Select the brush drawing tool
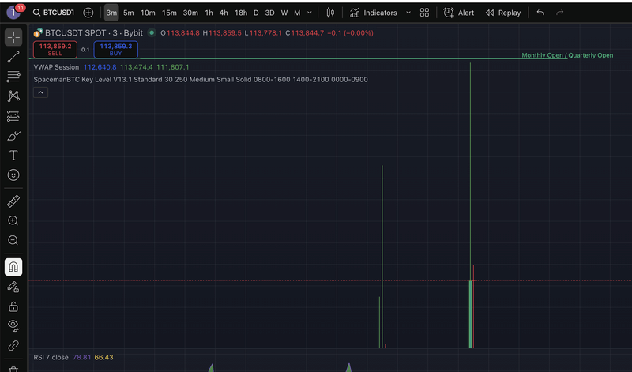This screenshot has height=372, width=632. 13,136
